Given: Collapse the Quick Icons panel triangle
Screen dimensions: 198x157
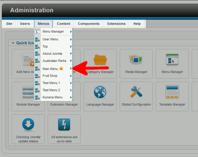Looking at the screenshot, I should pos(13,43).
